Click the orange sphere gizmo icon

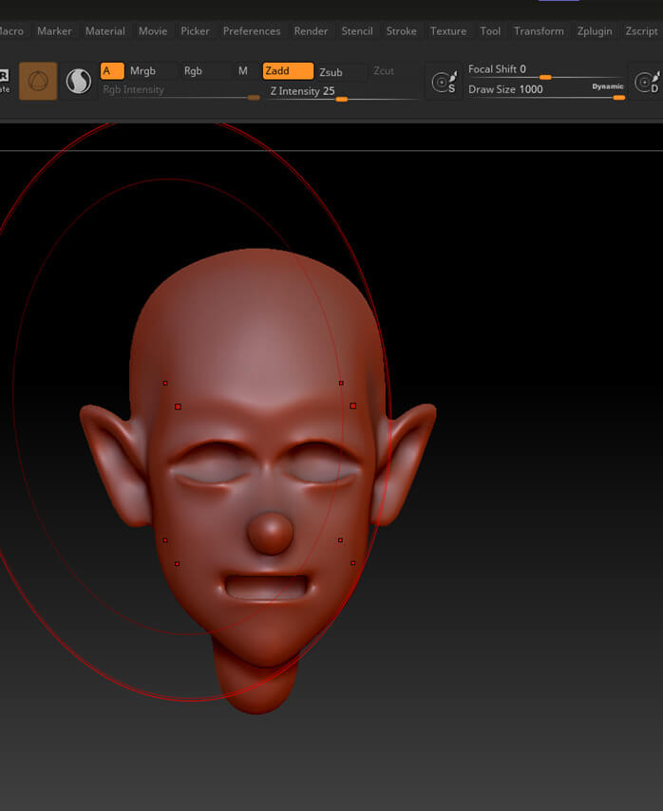tap(38, 81)
